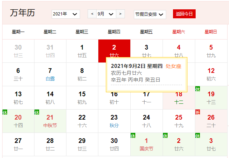229x158 pixels.
Task: Go to the previous month with the < arrow
Action: tap(92, 14)
